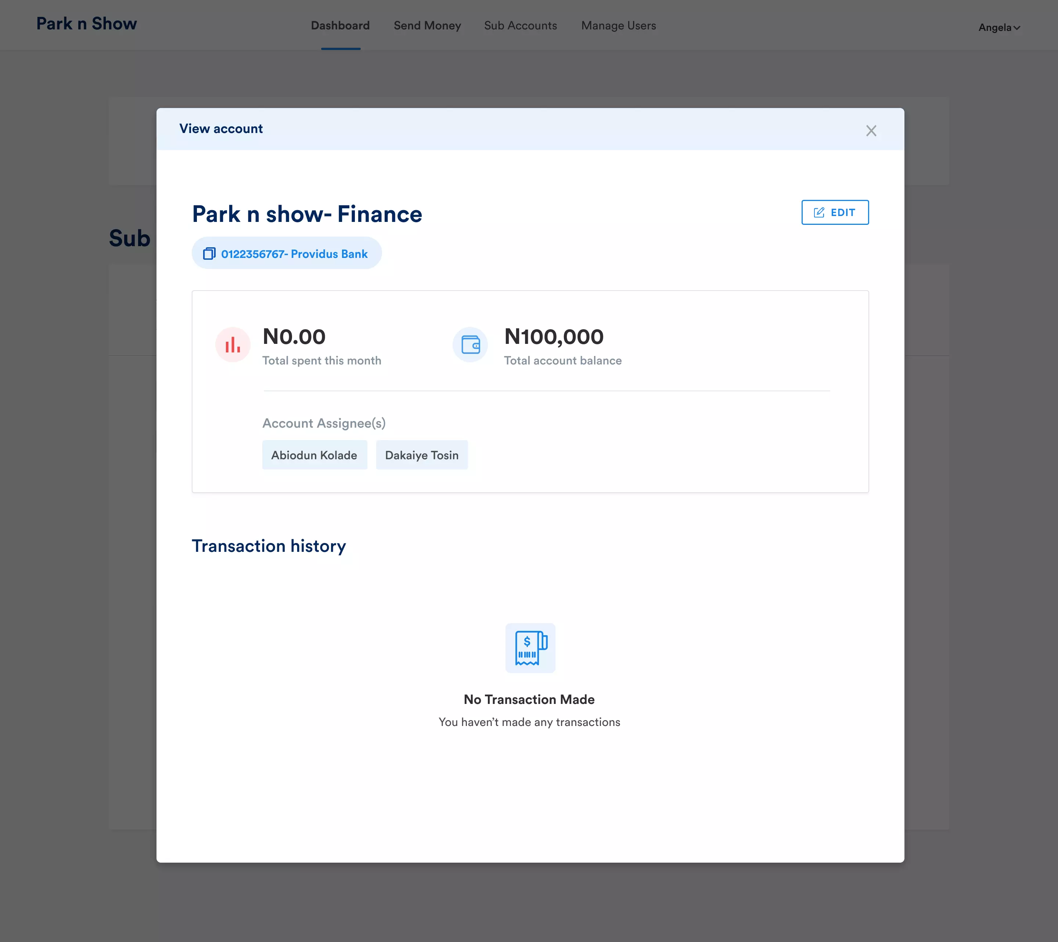Click the EDIT button
Screen dimensions: 1058x942
tap(835, 212)
